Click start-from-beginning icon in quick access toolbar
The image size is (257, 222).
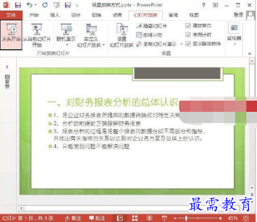[x=57, y=5]
